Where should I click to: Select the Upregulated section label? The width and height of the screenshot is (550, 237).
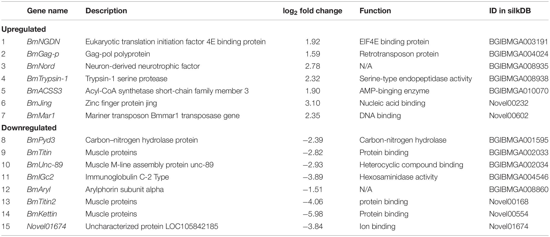point(24,29)
